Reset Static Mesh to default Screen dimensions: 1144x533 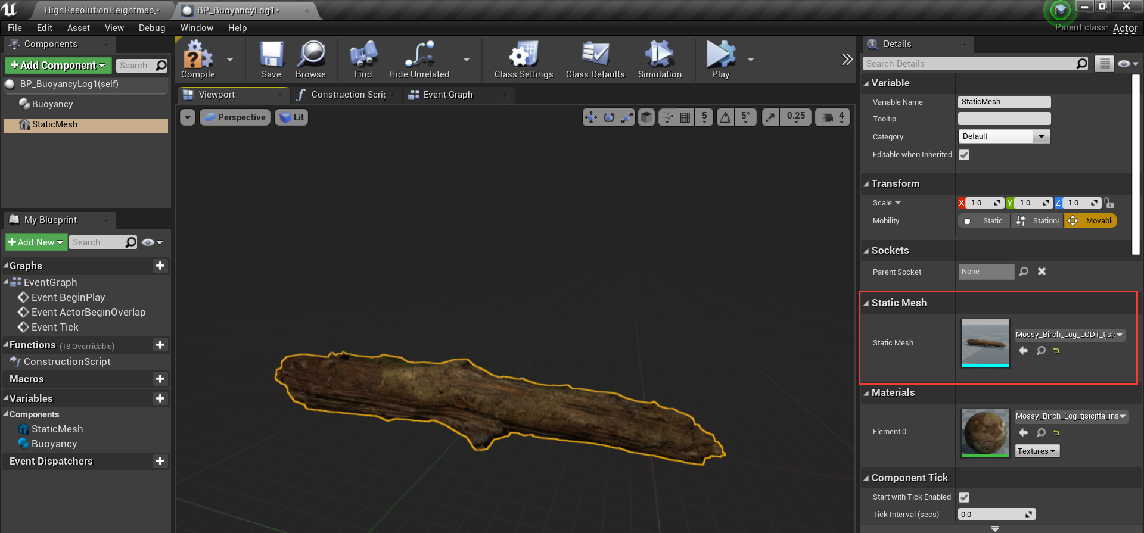1056,351
